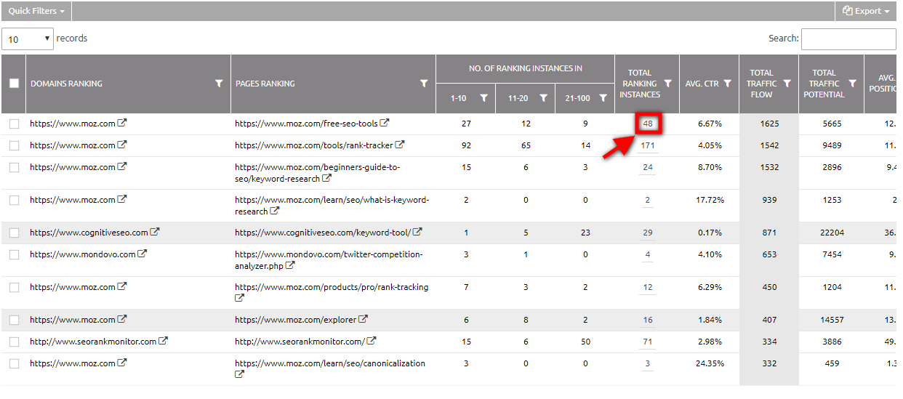This screenshot has width=903, height=399.
Task: Filter the 21-100 ranking column
Action: [x=603, y=98]
